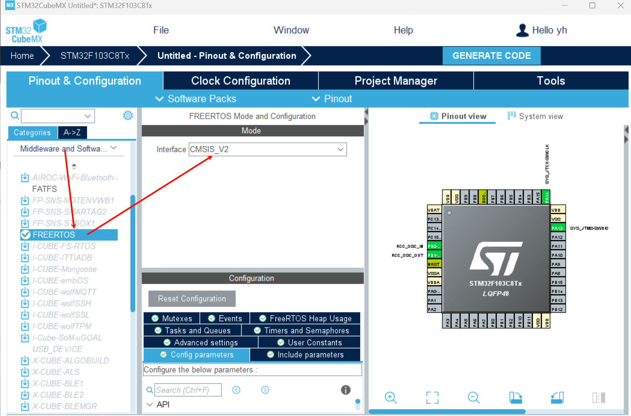Click pin PA13 on the chip

click(x=558, y=228)
